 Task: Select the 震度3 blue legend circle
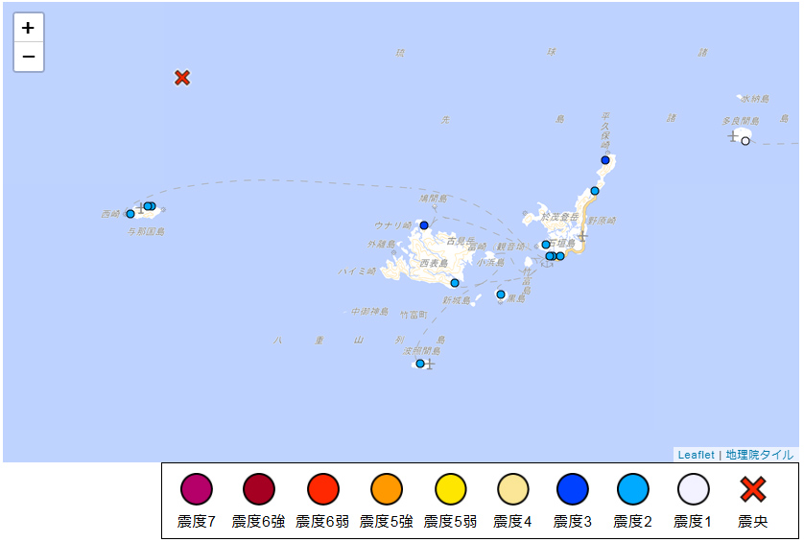pos(573,489)
